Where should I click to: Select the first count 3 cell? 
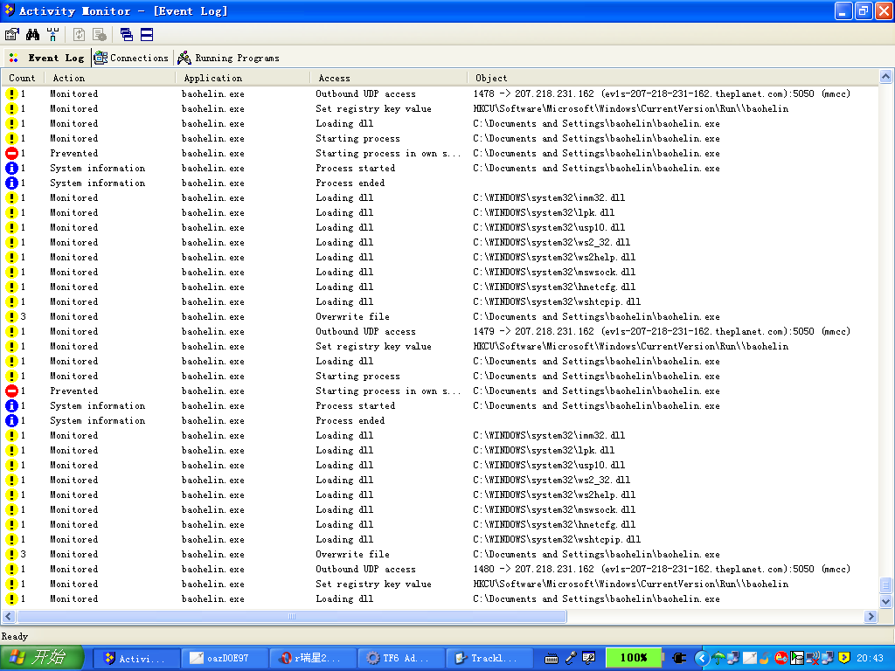(23, 316)
